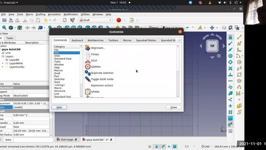This screenshot has width=266, height=150.
Task: Select the Draft Polyline wire tool
Action: coord(239,43)
